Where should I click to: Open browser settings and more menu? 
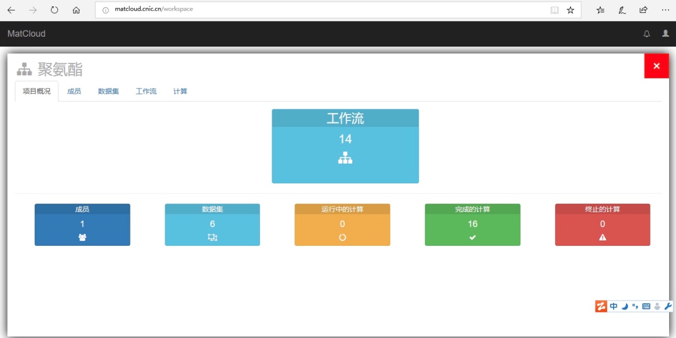(665, 10)
